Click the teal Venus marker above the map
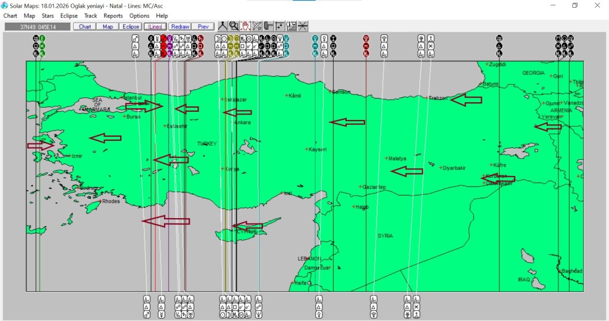 tap(315, 39)
